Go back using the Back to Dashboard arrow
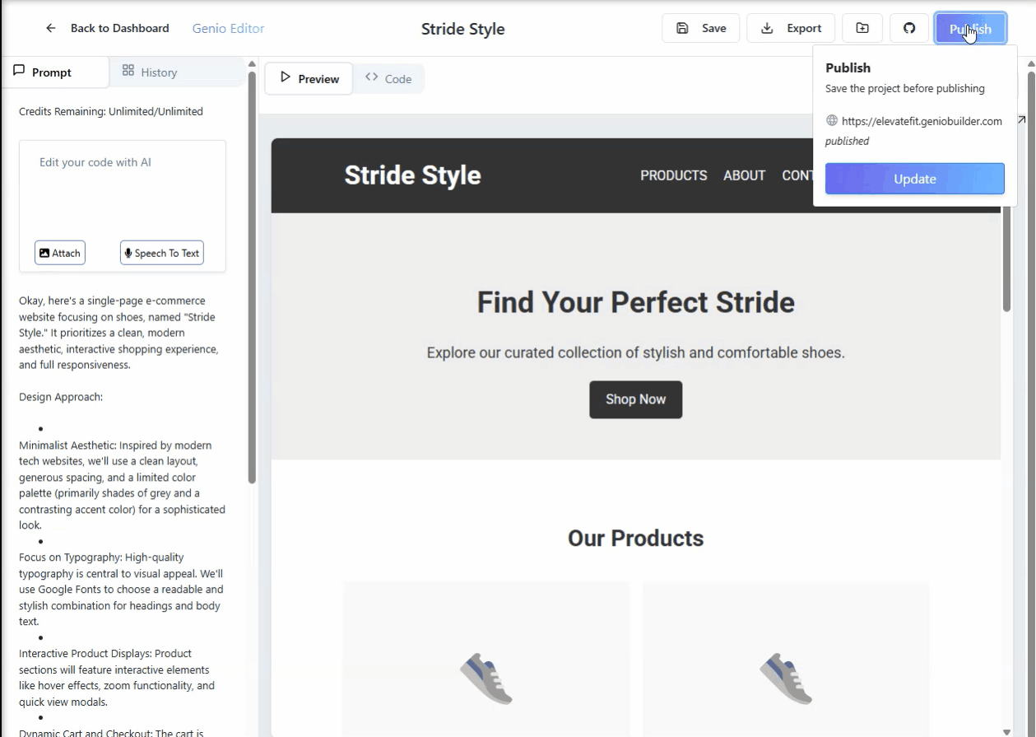Screen dimensions: 1036x737 pyautogui.click(x=51, y=28)
